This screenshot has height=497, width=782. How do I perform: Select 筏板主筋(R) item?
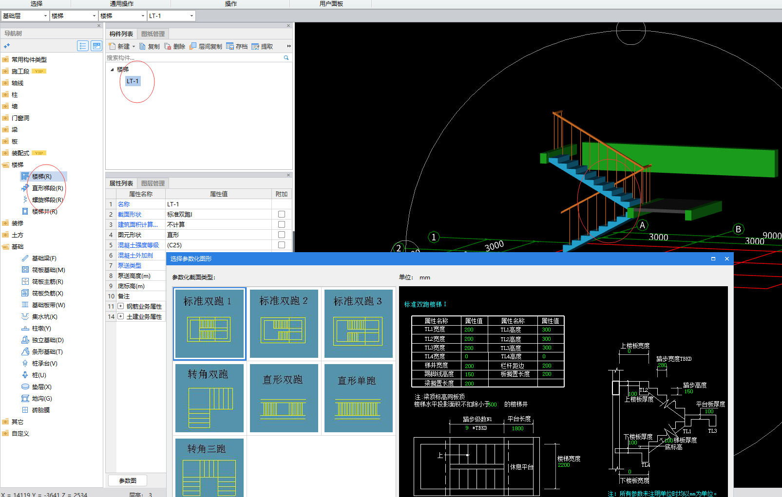[47, 281]
